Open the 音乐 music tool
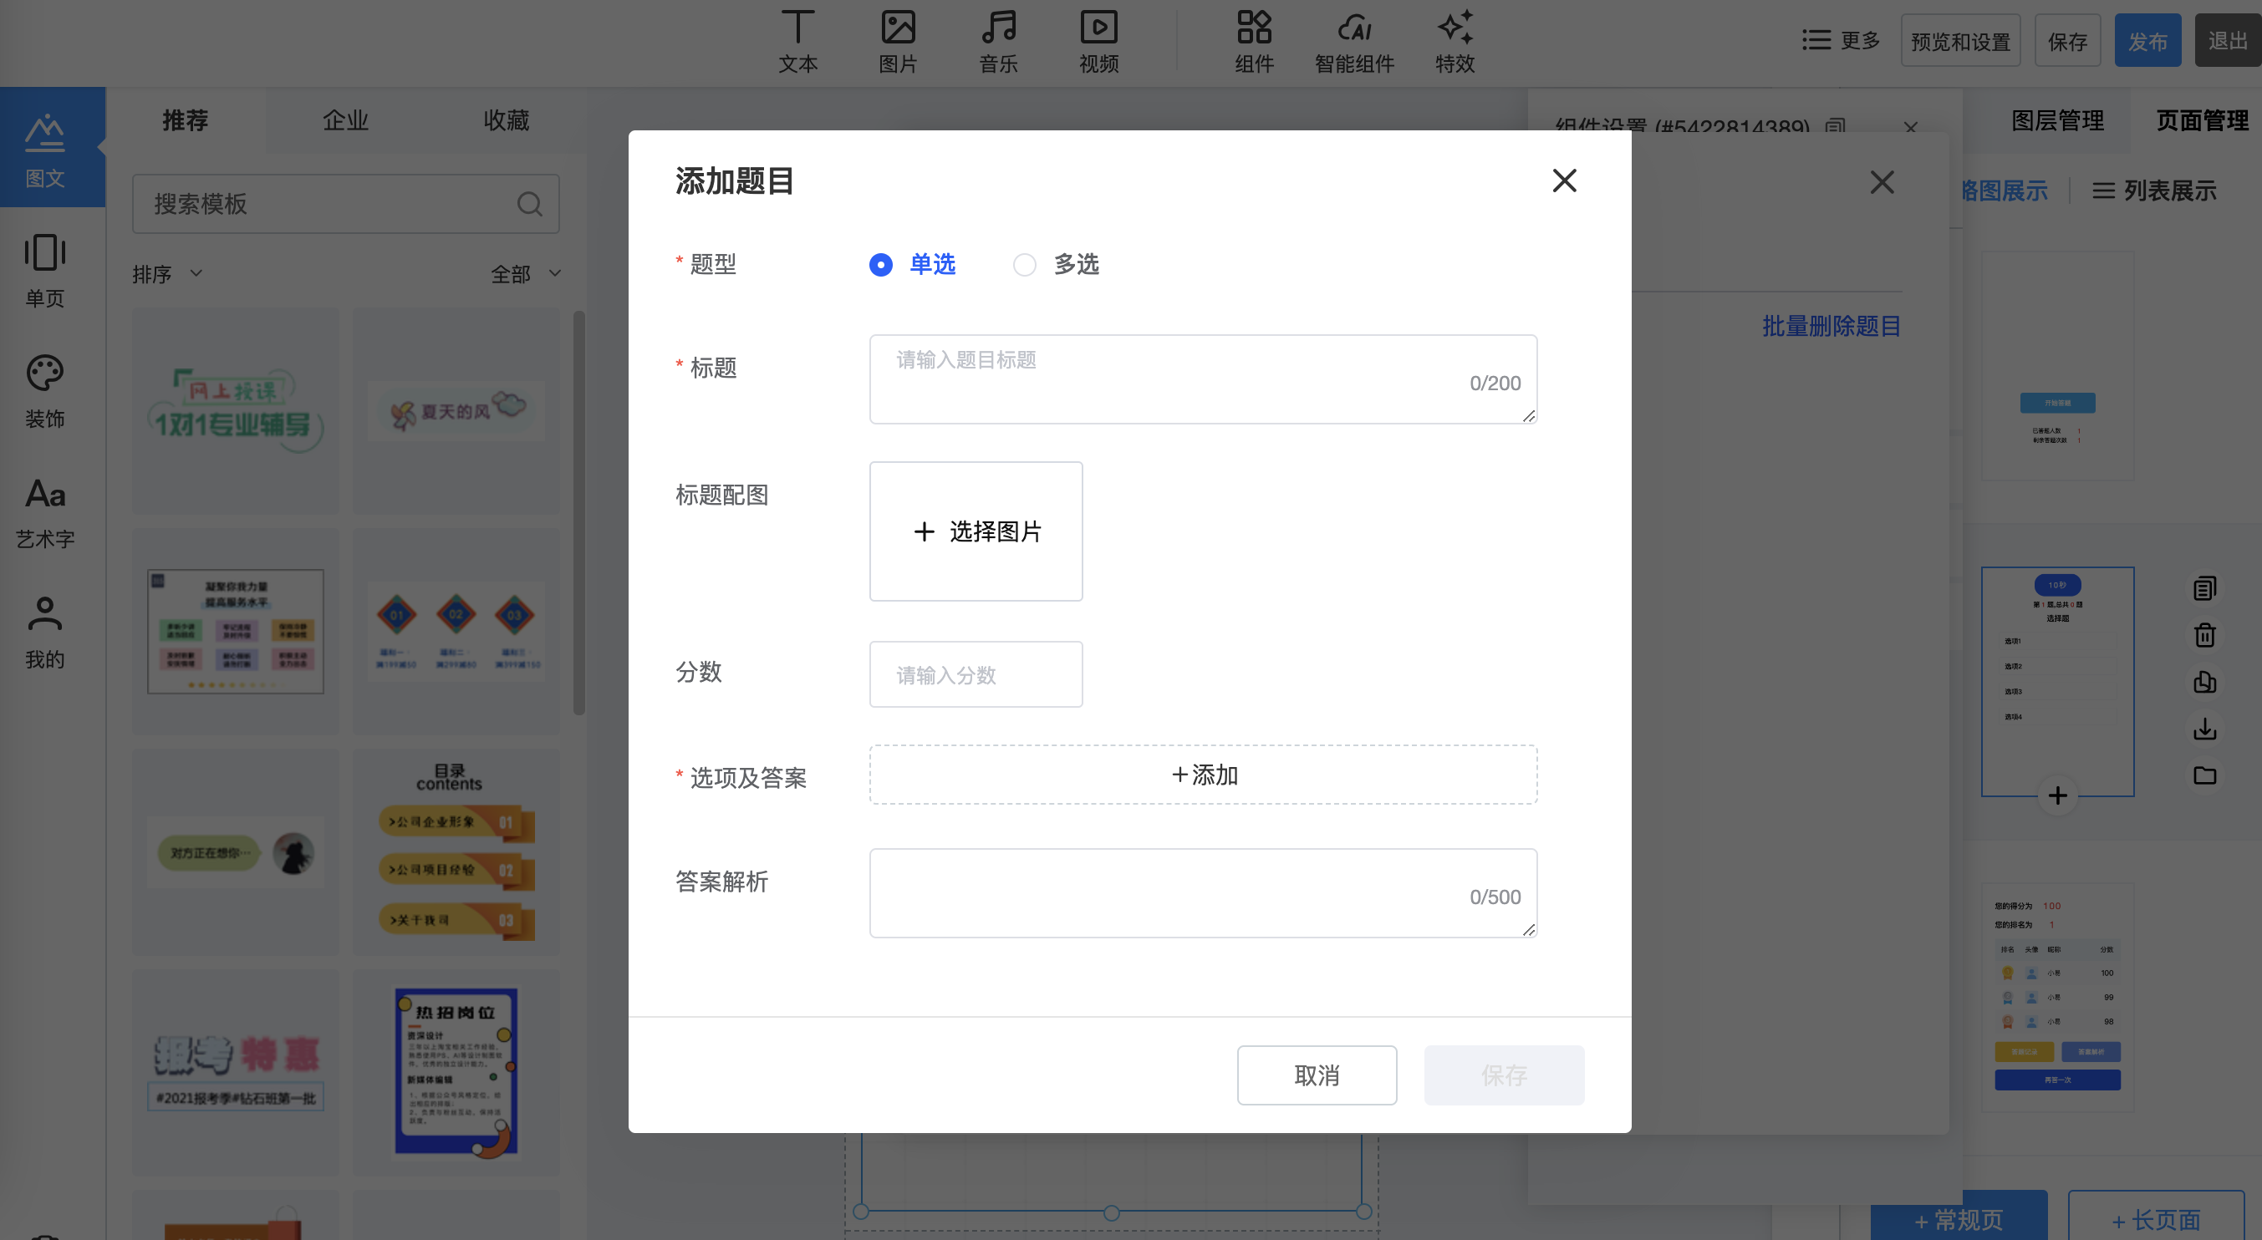2262x1240 pixels. point(998,41)
